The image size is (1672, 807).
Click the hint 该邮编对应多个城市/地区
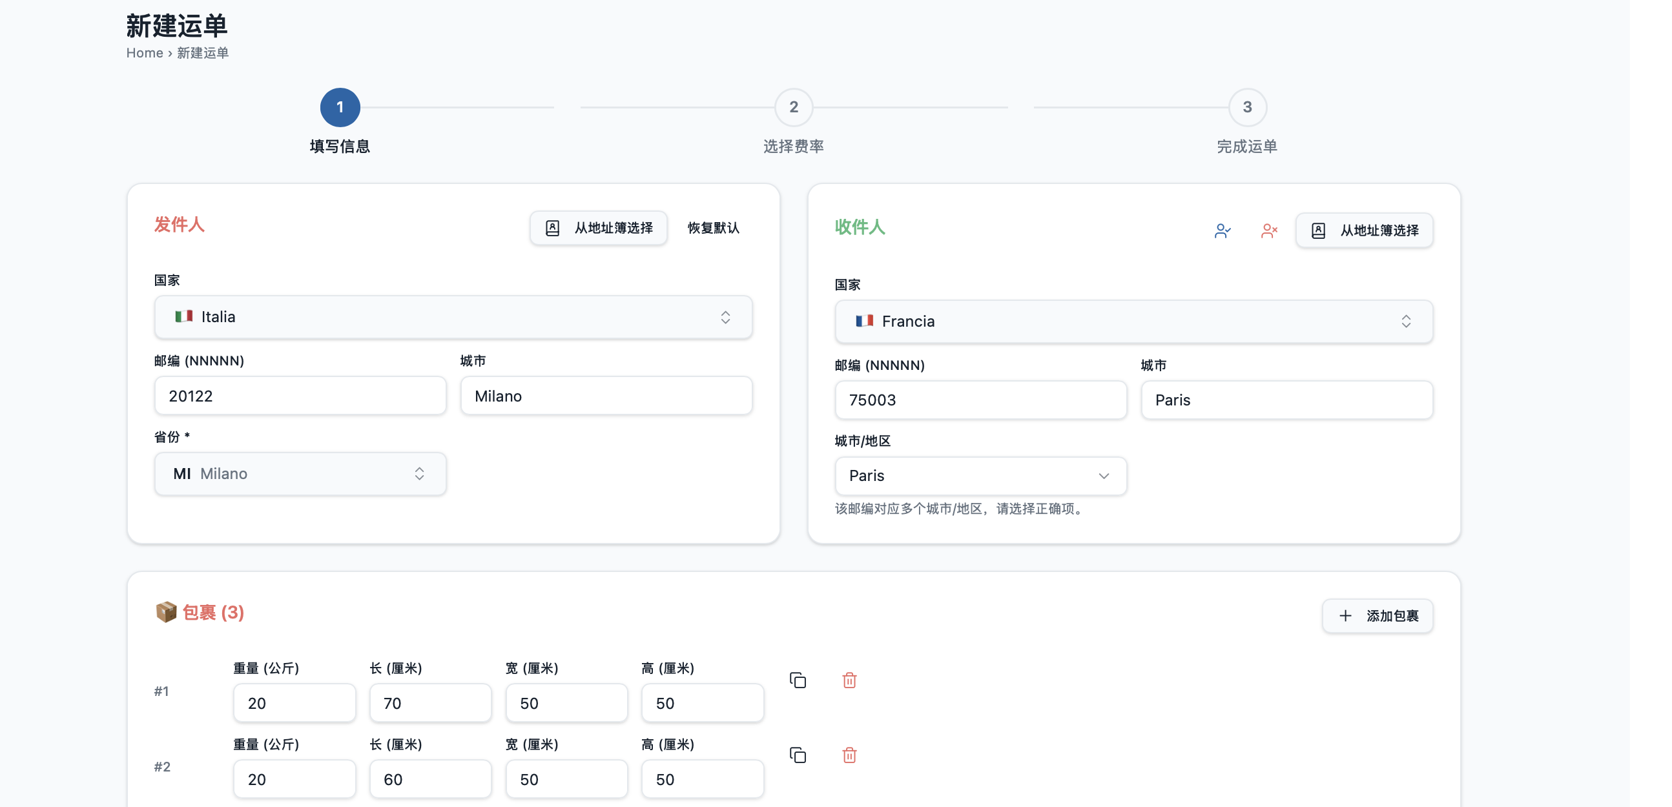point(960,509)
